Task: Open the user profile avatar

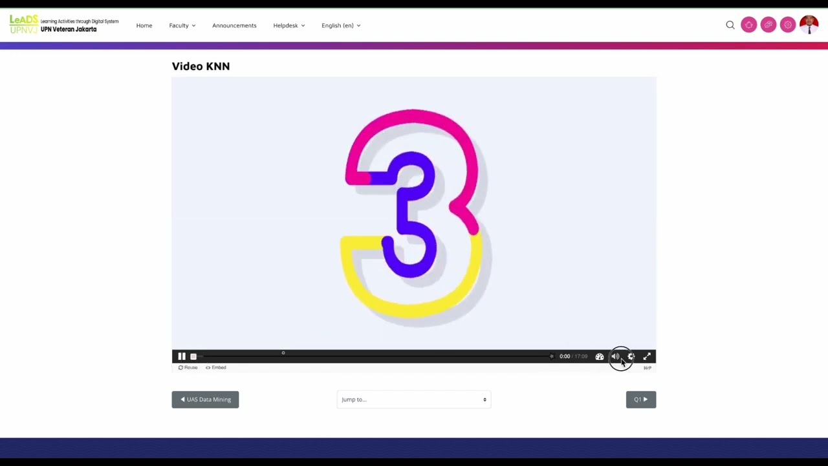Action: point(809,25)
